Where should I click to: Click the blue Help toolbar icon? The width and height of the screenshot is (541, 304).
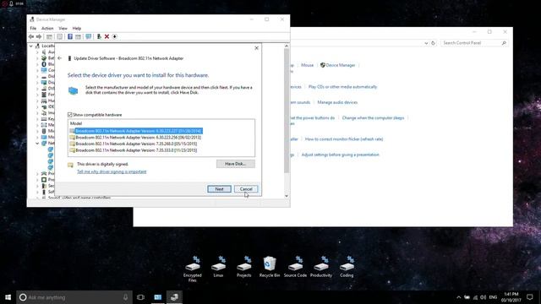click(70, 36)
